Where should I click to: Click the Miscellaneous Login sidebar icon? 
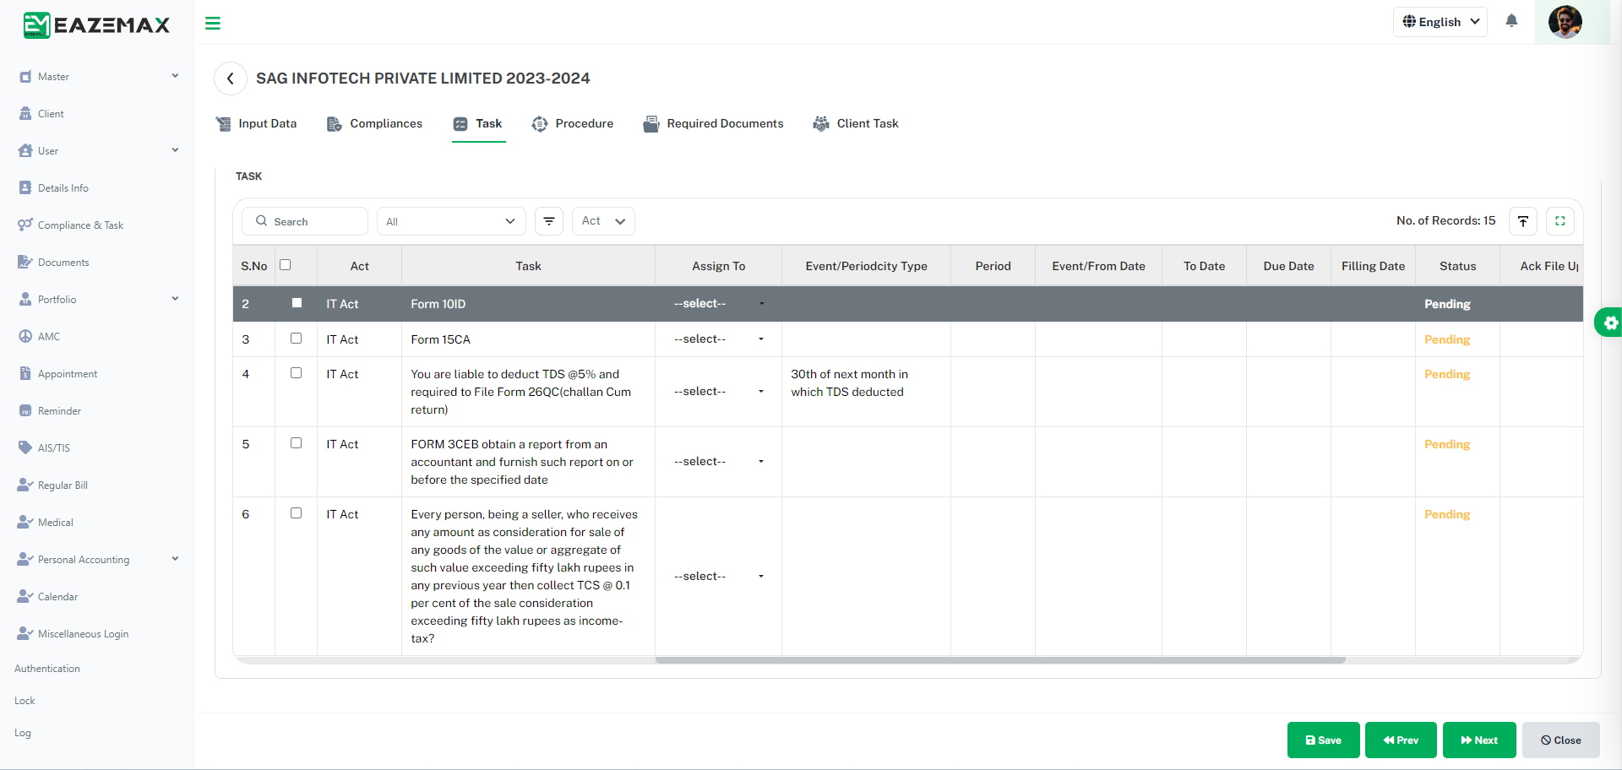[25, 634]
